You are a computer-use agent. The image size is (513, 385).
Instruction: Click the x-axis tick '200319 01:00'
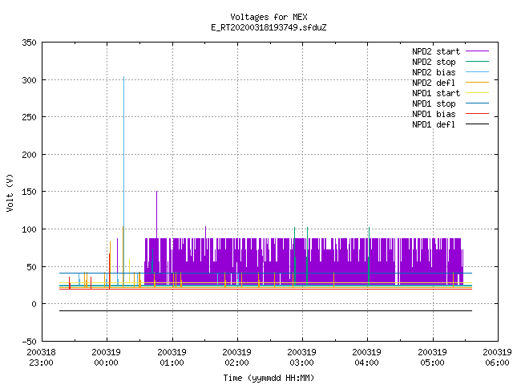[172, 358]
